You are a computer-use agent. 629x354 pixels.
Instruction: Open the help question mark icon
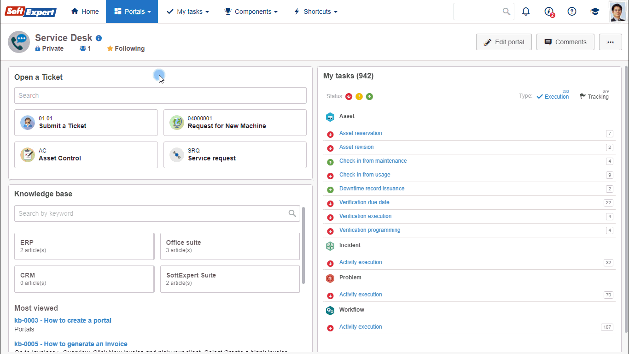572,12
